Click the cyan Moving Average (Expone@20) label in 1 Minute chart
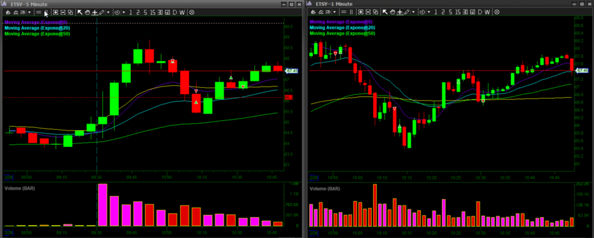594x238 pixels. (x=342, y=28)
